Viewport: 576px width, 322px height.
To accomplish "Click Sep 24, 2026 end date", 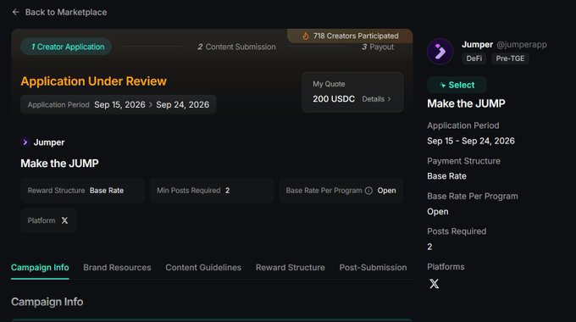I will point(183,105).
